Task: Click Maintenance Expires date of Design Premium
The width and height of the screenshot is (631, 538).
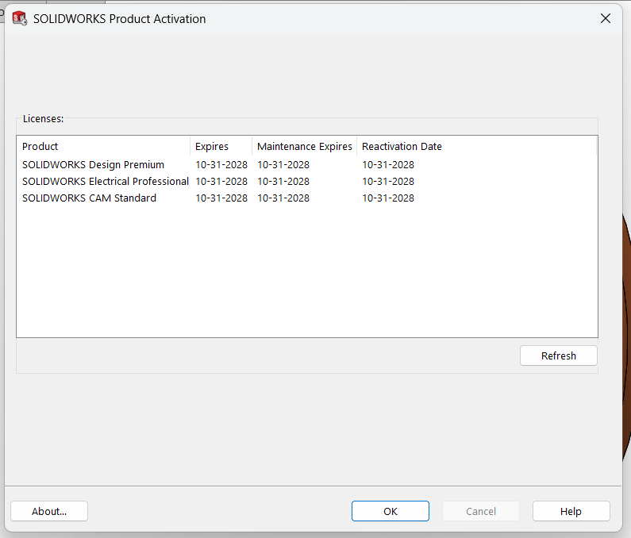Action: point(283,165)
